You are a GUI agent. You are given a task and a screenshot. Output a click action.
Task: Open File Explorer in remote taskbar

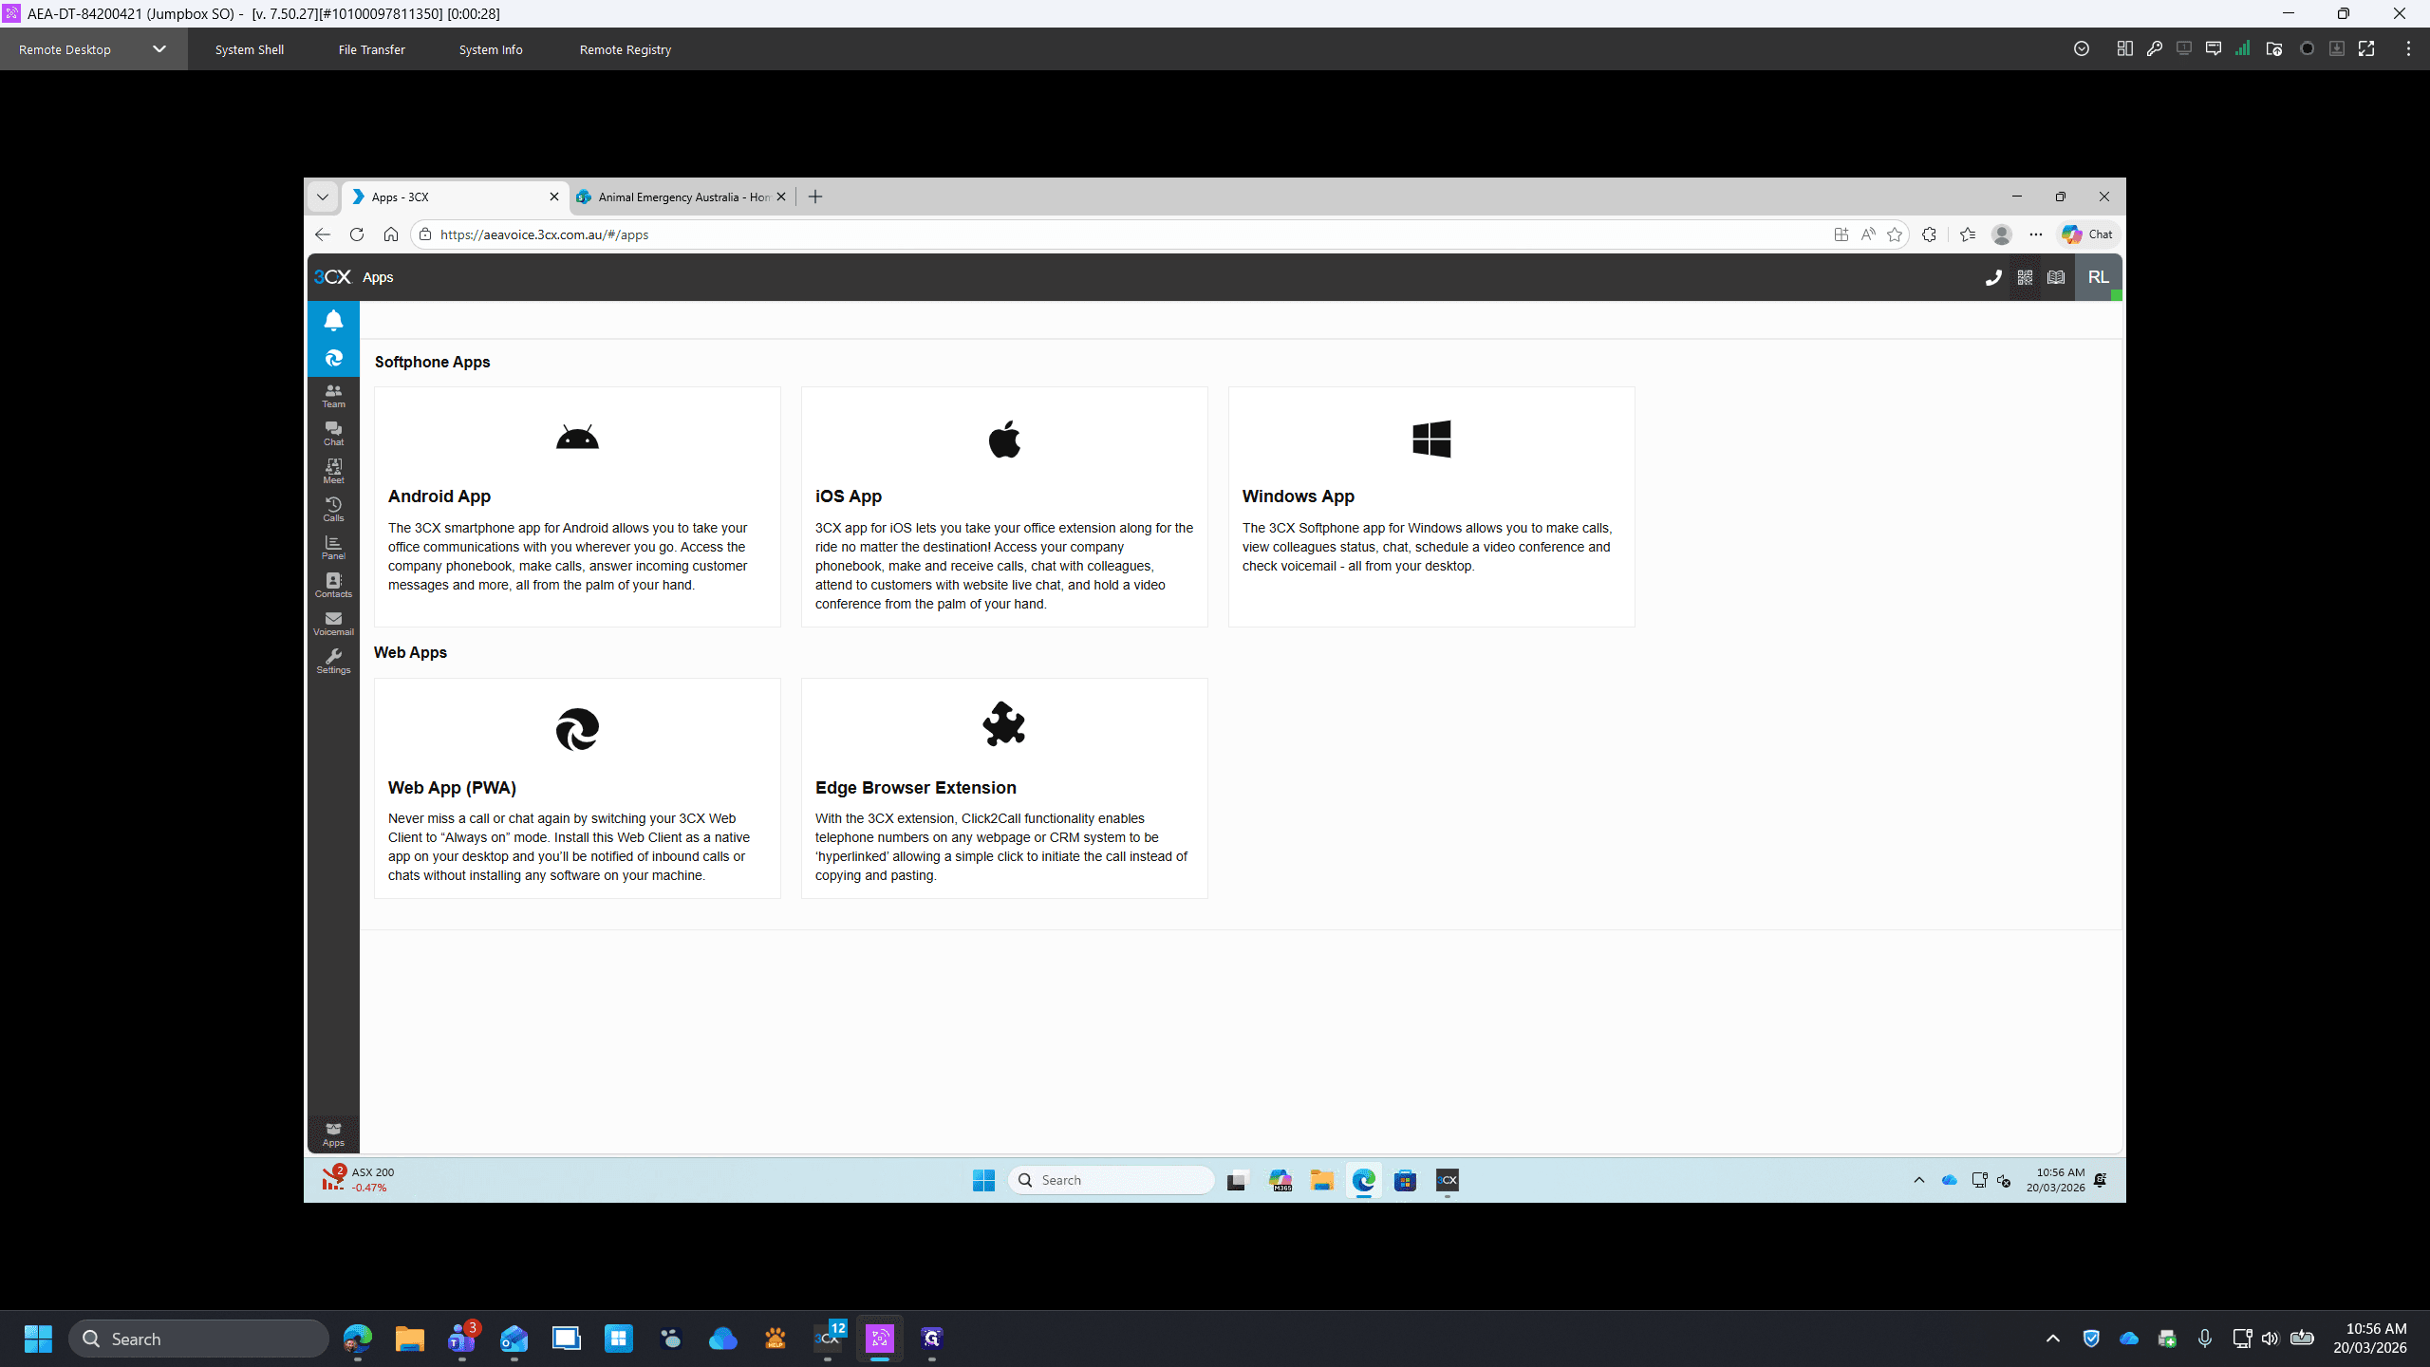click(1322, 1180)
